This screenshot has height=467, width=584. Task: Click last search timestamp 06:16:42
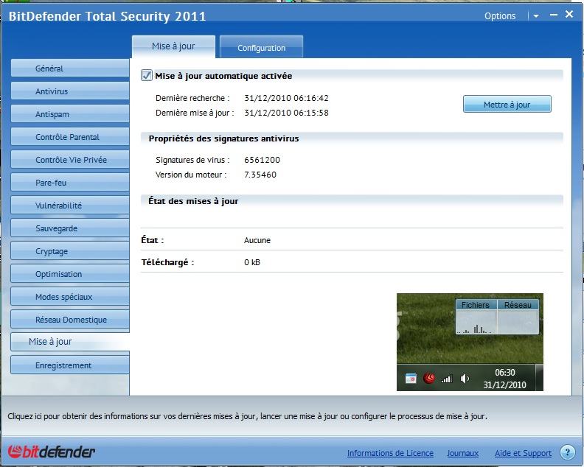tap(286, 98)
